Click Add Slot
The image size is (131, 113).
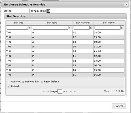(x=14, y=82)
